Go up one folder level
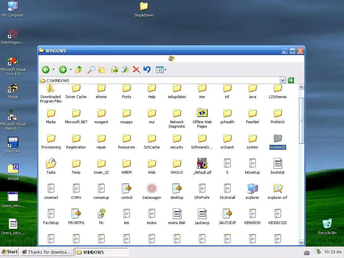Image resolution: width=344 pixels, height=258 pixels. pyautogui.click(x=79, y=70)
